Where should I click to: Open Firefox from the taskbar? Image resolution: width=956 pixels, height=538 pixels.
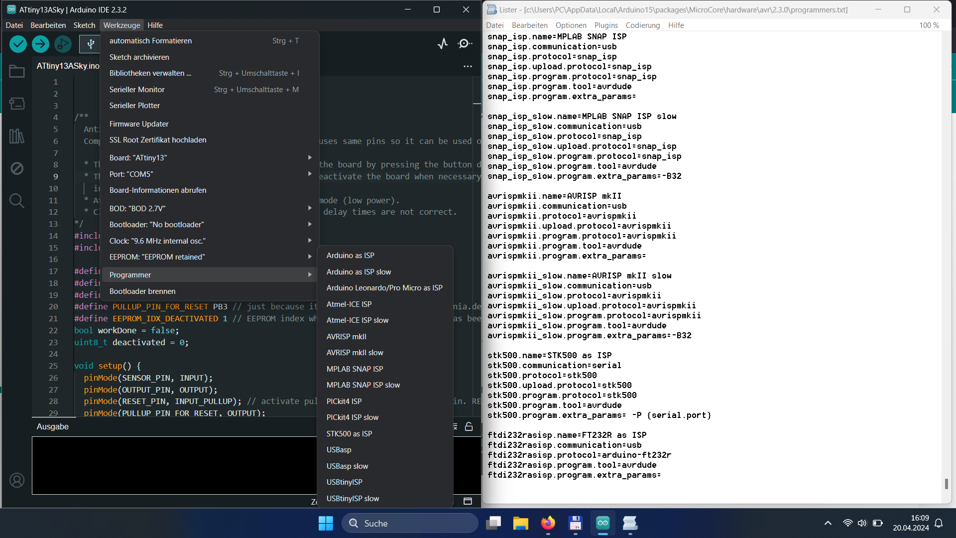(x=548, y=523)
